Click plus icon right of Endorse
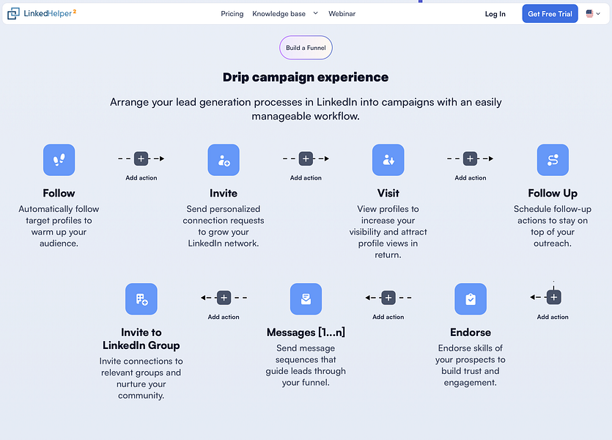 pyautogui.click(x=553, y=297)
